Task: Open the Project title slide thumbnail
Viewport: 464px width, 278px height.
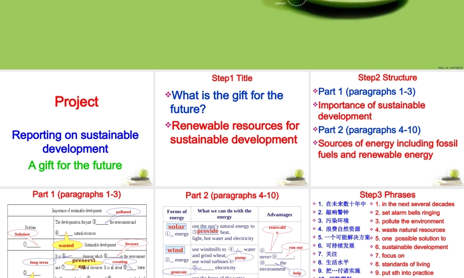Action: [x=77, y=129]
